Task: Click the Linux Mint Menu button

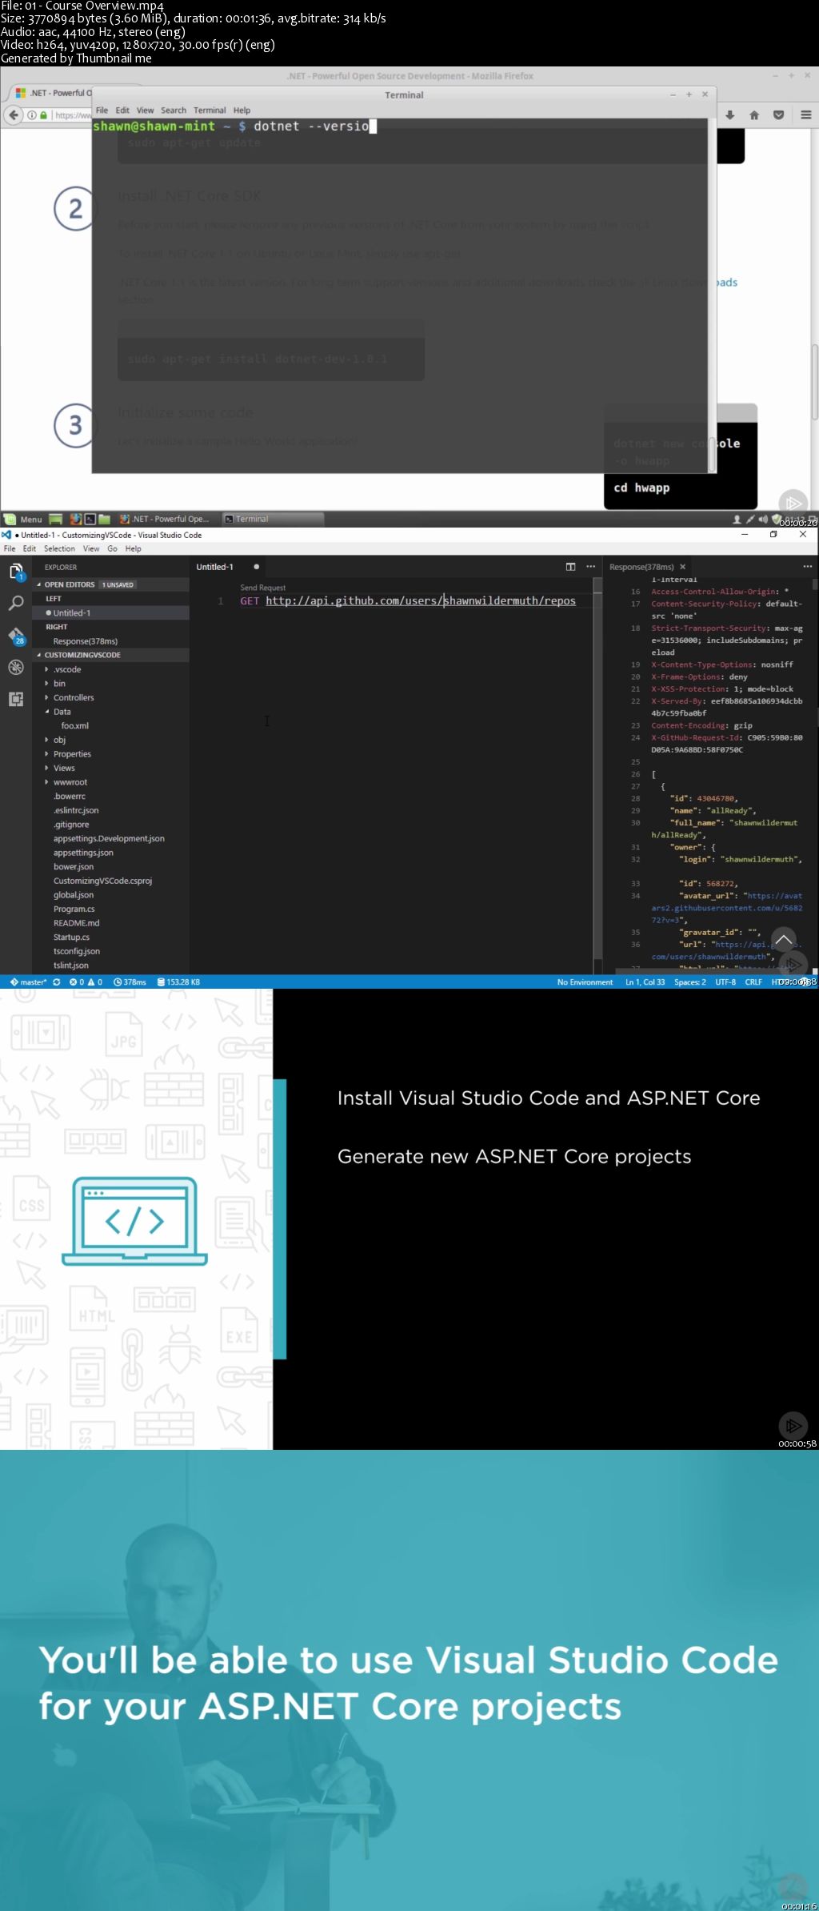Action: (x=23, y=519)
